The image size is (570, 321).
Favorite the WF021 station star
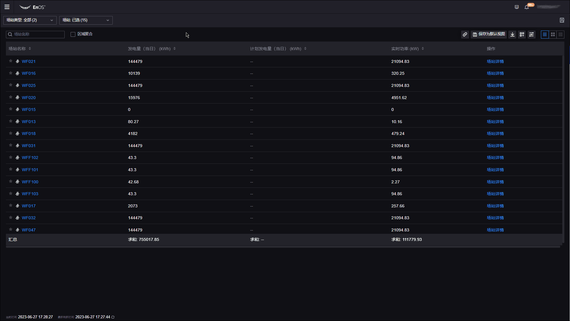(x=11, y=61)
